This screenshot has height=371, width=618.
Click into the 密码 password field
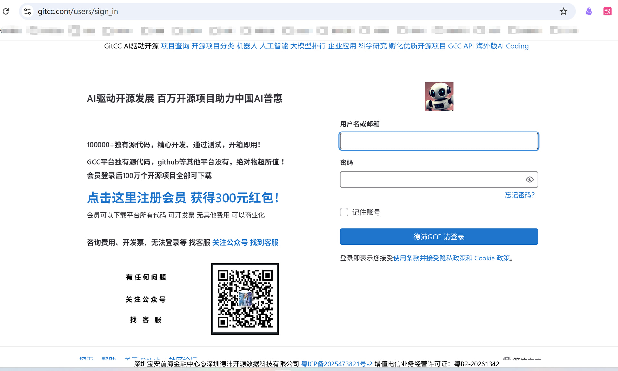point(439,180)
